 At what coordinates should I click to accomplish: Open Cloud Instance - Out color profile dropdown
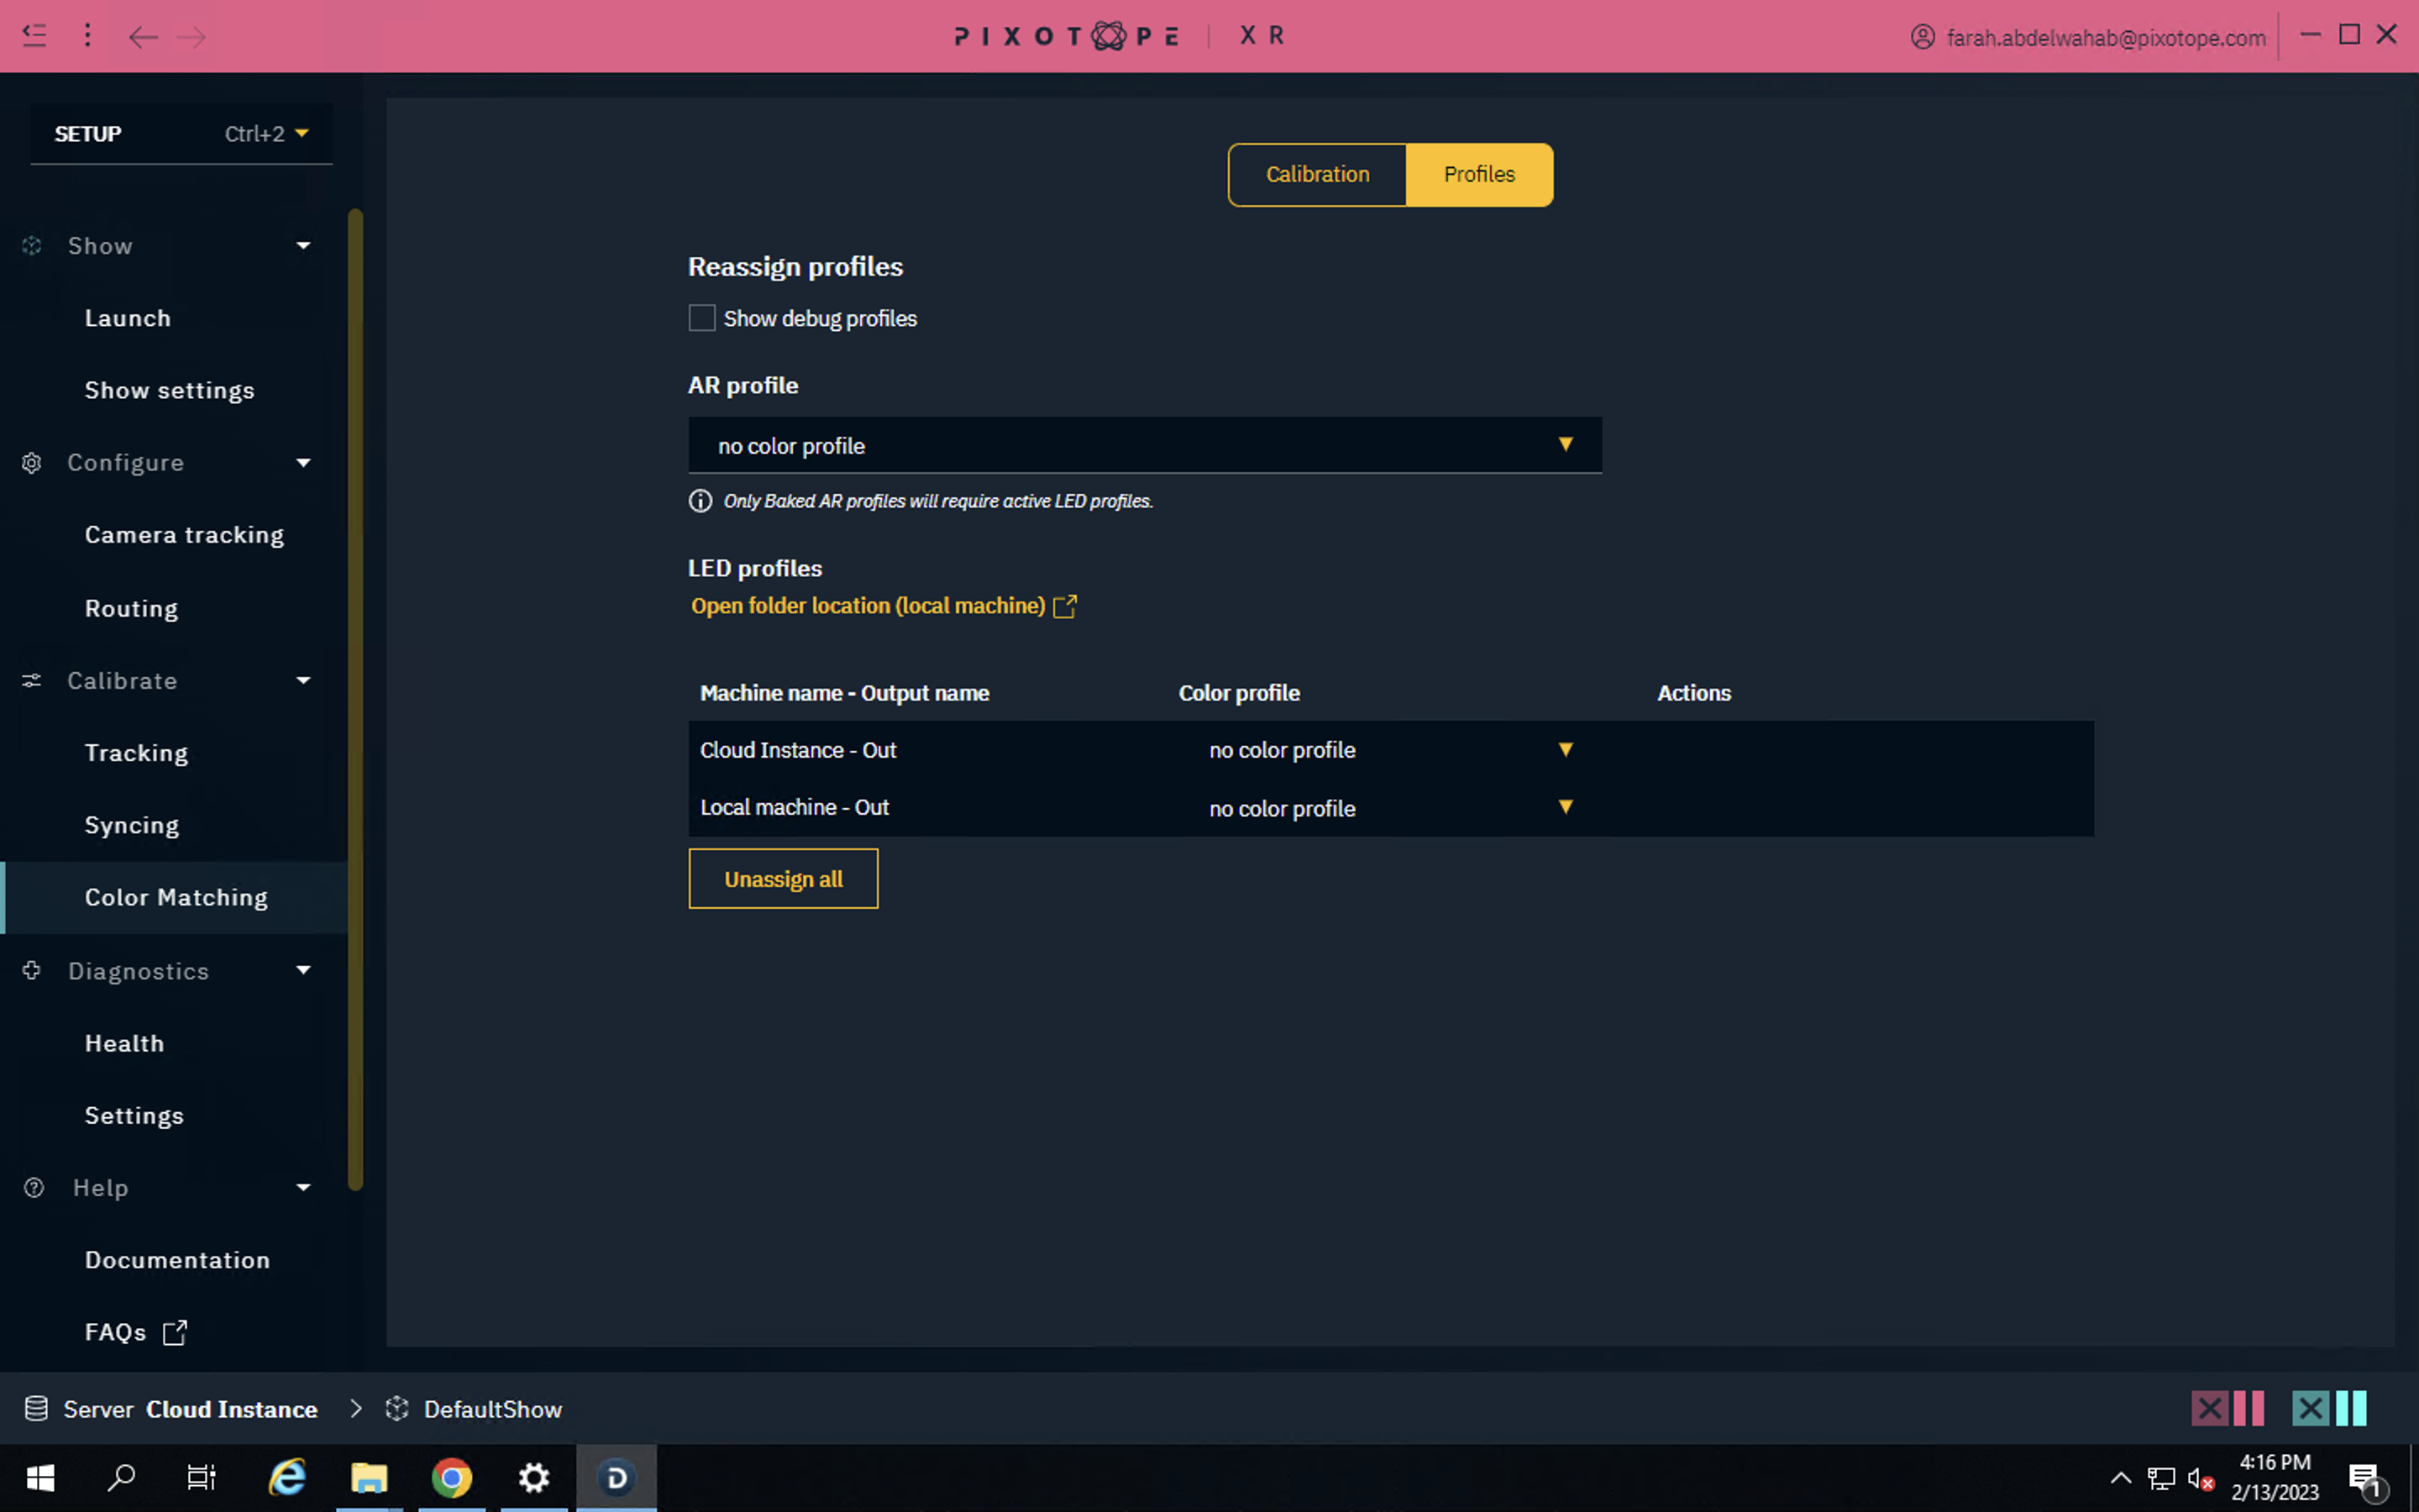(x=1389, y=750)
